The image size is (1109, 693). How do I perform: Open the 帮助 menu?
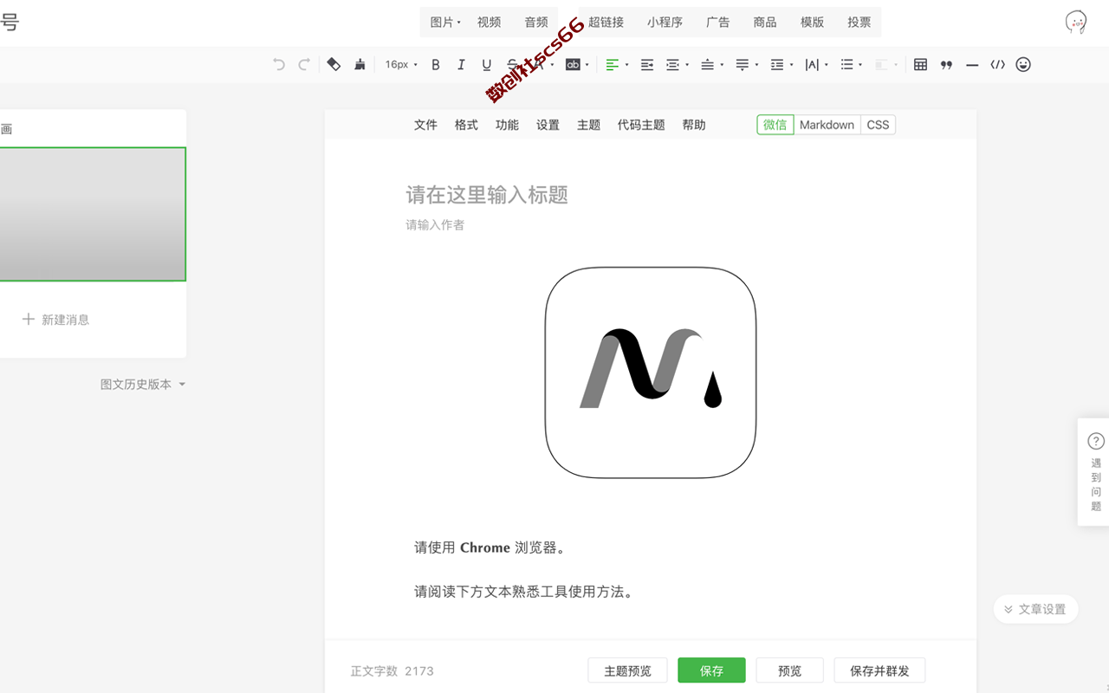tap(694, 125)
